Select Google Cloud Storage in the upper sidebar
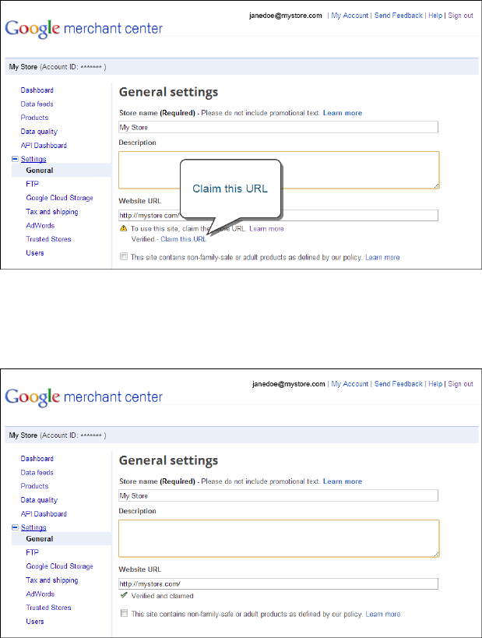Screen dimensions: 482x638 [x=59, y=198]
